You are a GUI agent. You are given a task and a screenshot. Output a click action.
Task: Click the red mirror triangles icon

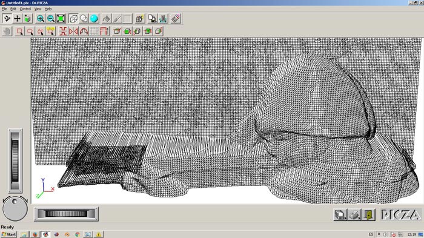73,31
